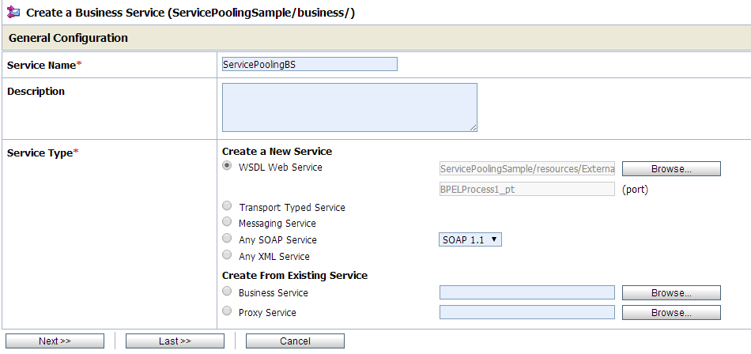Click the existing Business Service path field
The image size is (751, 354).
527,293
